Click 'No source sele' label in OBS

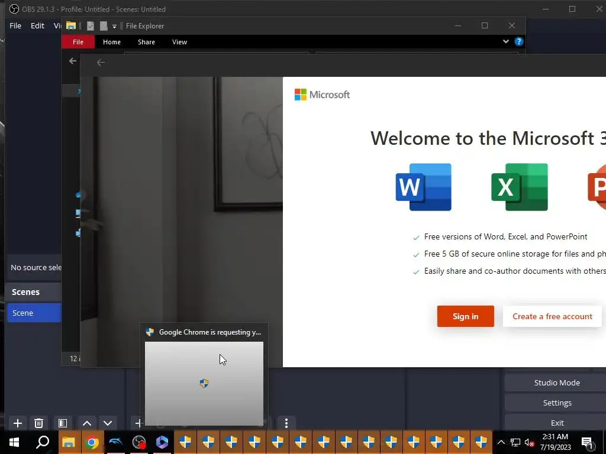pos(36,267)
